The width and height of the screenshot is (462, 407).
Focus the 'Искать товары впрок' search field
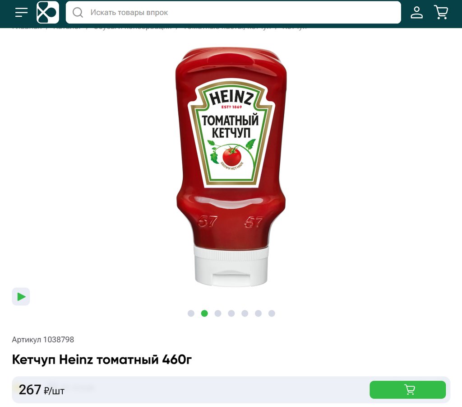point(233,12)
